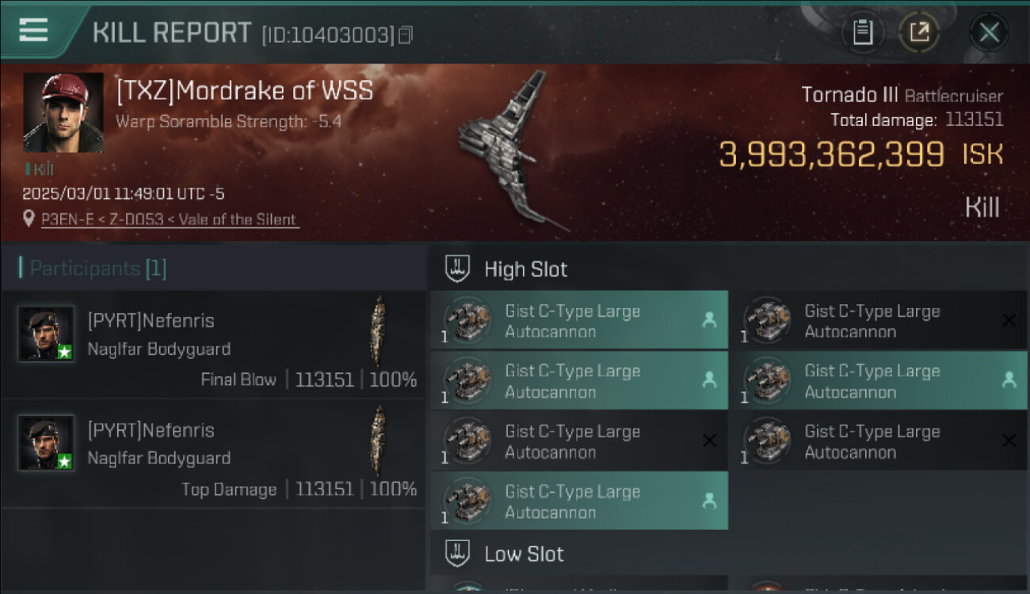Copy the kill report ID

(406, 35)
